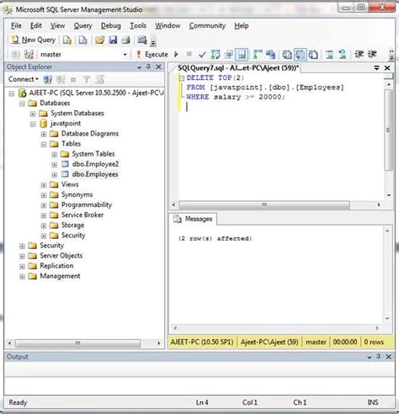Click the Open File folder icon
The height and width of the screenshot is (414, 399).
pos(99,40)
